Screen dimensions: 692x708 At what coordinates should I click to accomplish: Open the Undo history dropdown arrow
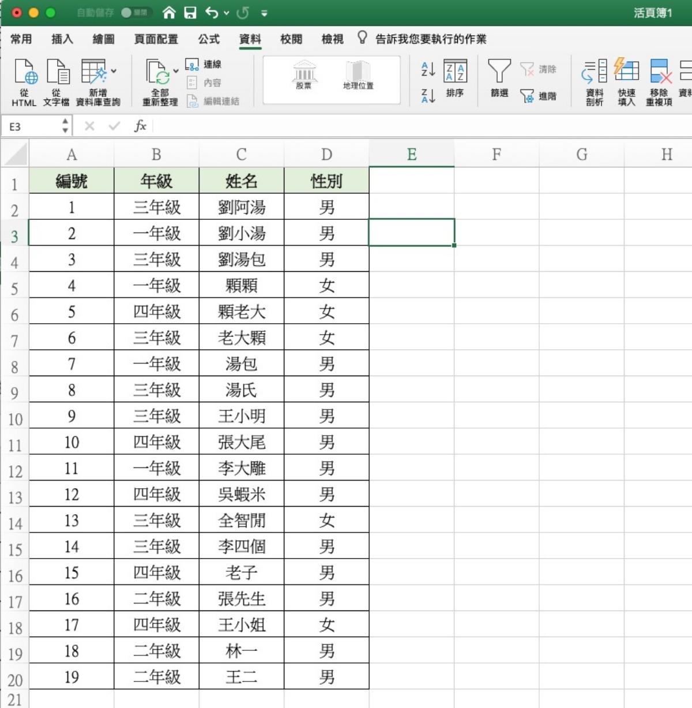click(x=226, y=13)
